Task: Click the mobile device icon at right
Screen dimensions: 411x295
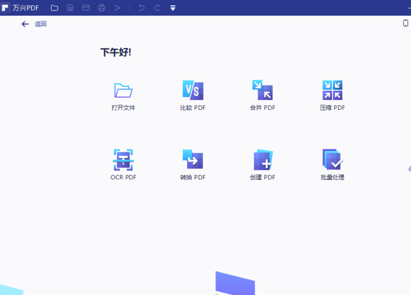Action: 405,23
